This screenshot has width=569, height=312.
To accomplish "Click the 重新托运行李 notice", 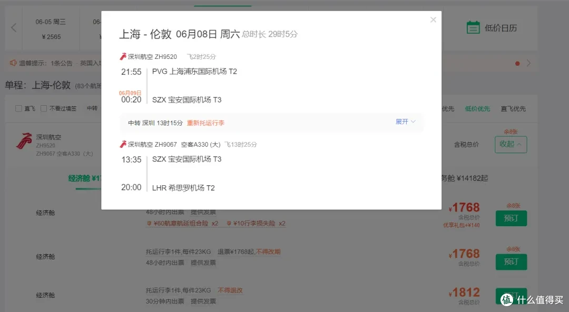I will 205,123.
